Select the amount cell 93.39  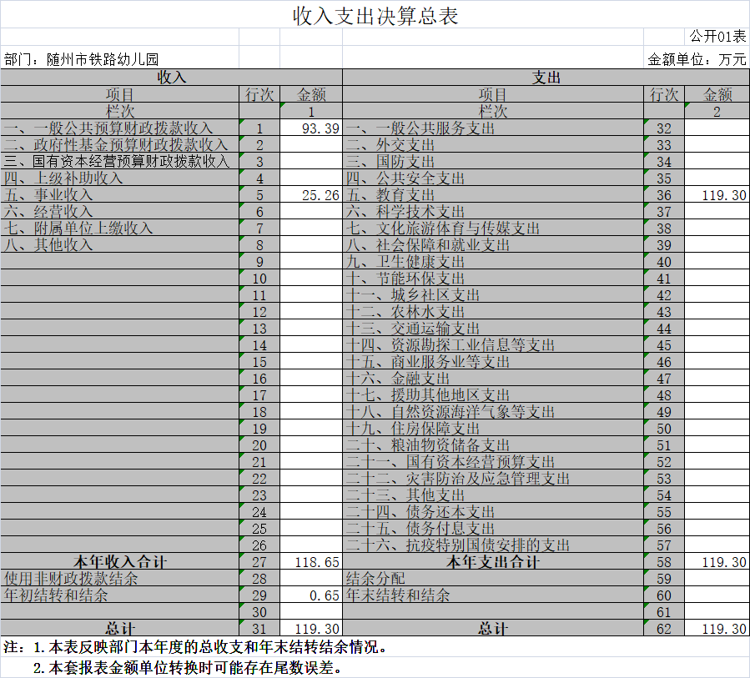(311, 128)
